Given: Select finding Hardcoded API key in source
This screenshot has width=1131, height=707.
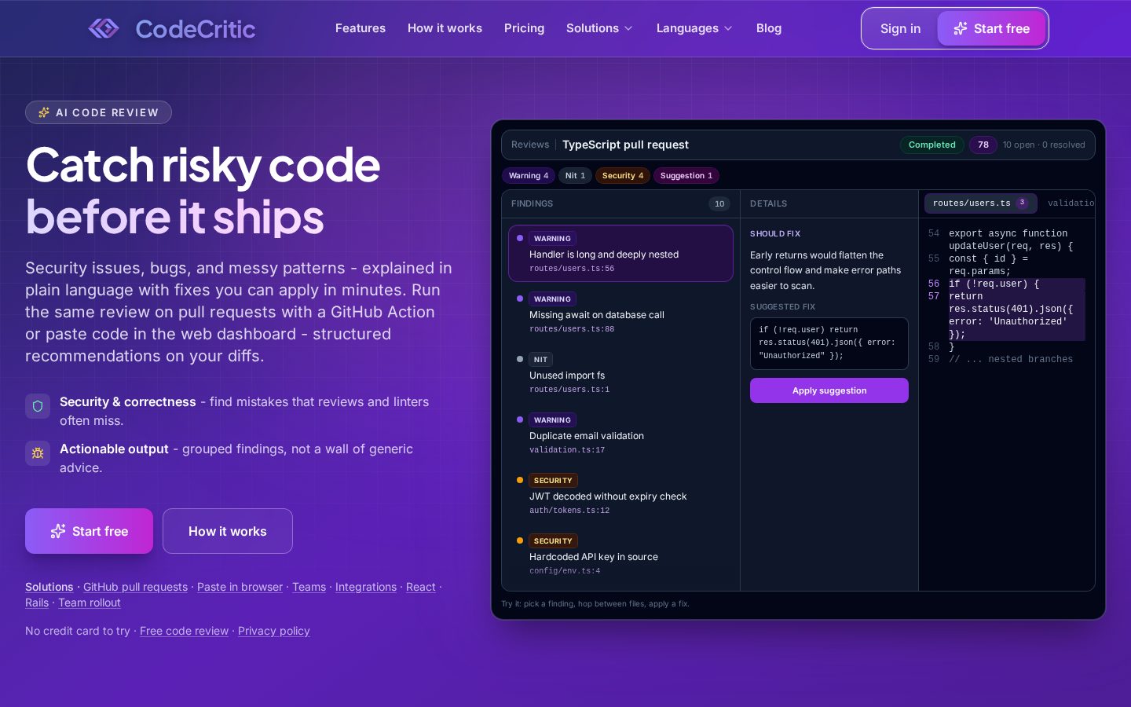Looking at the screenshot, I should [x=620, y=555].
